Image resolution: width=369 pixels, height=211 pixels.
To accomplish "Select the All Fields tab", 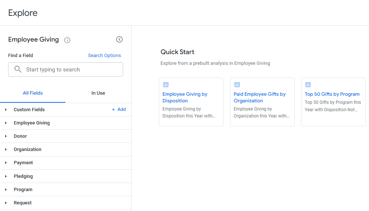I will point(33,93).
